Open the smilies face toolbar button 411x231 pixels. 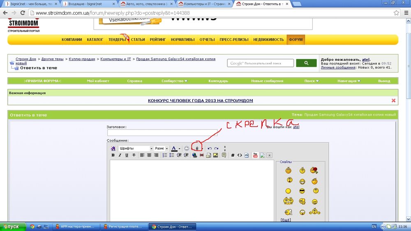click(187, 148)
